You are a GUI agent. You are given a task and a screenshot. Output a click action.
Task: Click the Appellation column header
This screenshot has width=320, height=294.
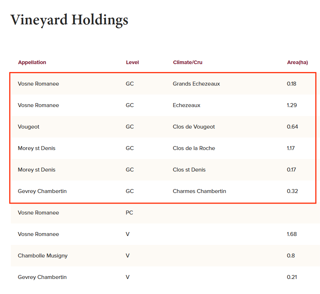pyautogui.click(x=32, y=62)
